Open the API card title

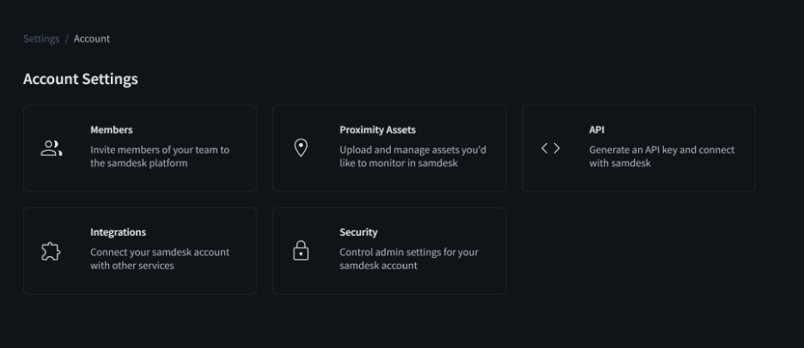(596, 130)
